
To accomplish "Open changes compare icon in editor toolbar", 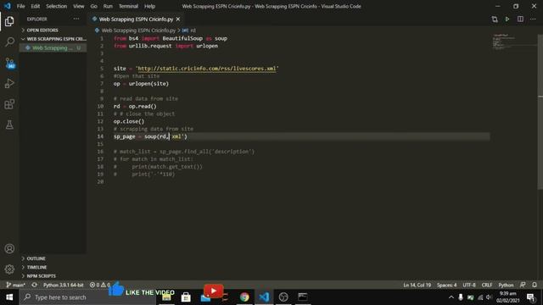I will pos(495,19).
